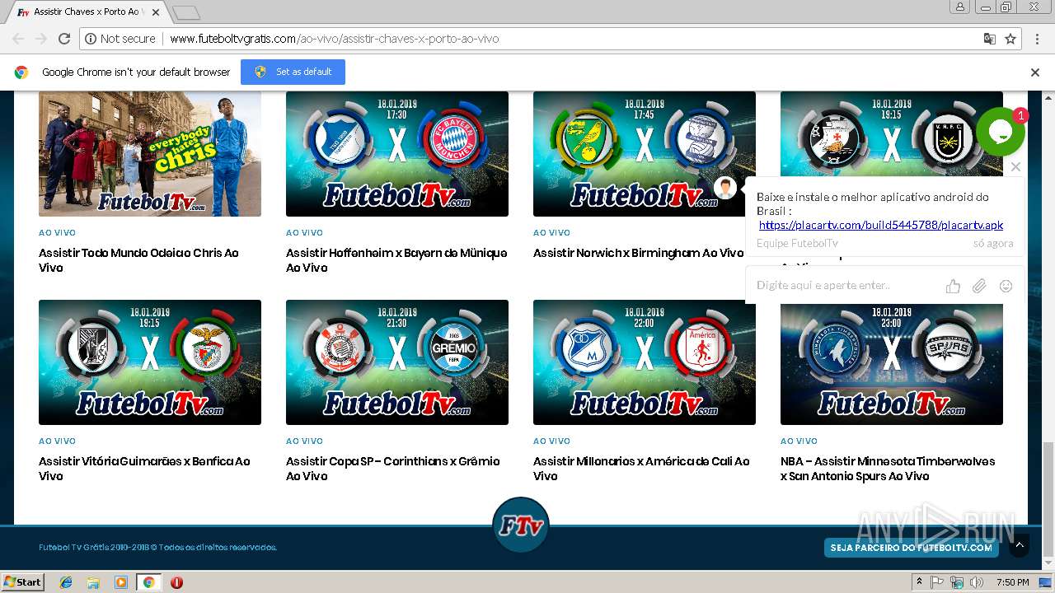Open Chrome's three-dot menu
This screenshot has height=593, width=1055.
coord(1037,39)
